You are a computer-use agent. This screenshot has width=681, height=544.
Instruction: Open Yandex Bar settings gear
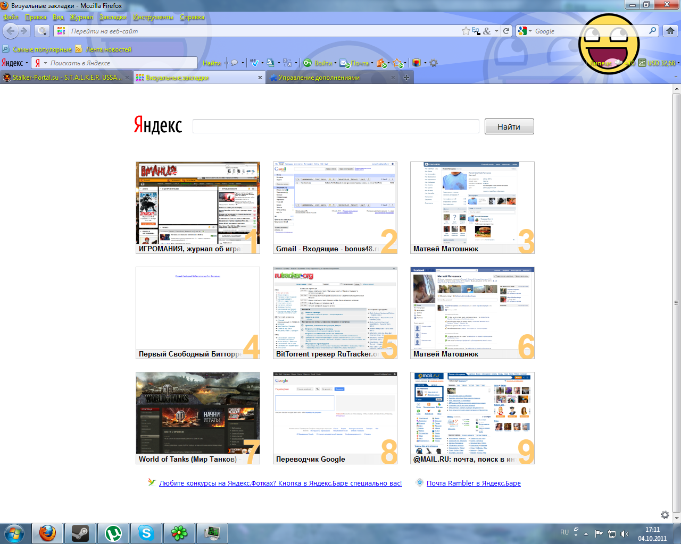[x=434, y=63]
